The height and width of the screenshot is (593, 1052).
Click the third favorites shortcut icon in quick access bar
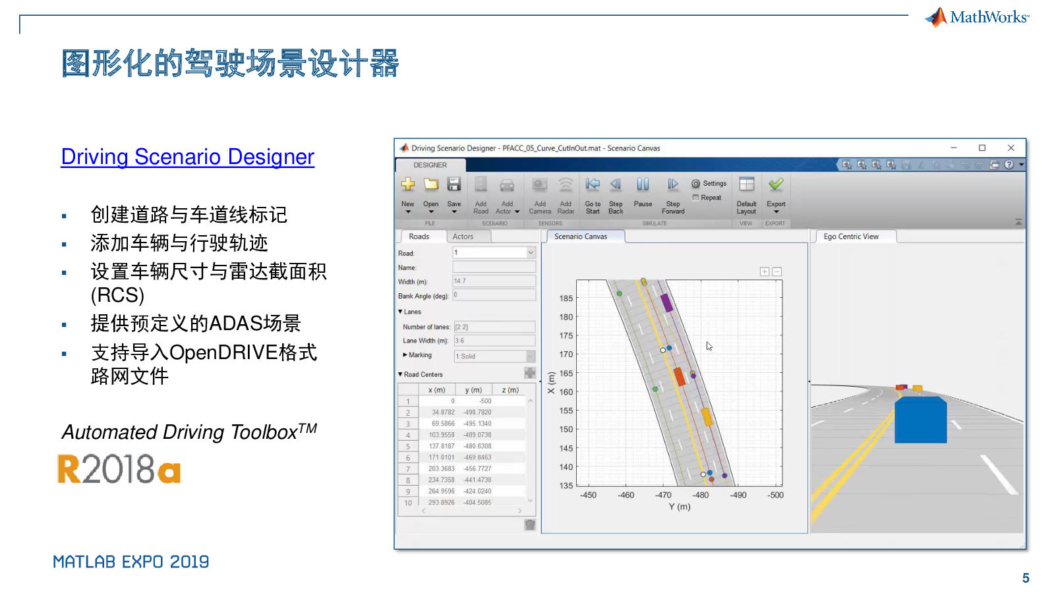876,165
